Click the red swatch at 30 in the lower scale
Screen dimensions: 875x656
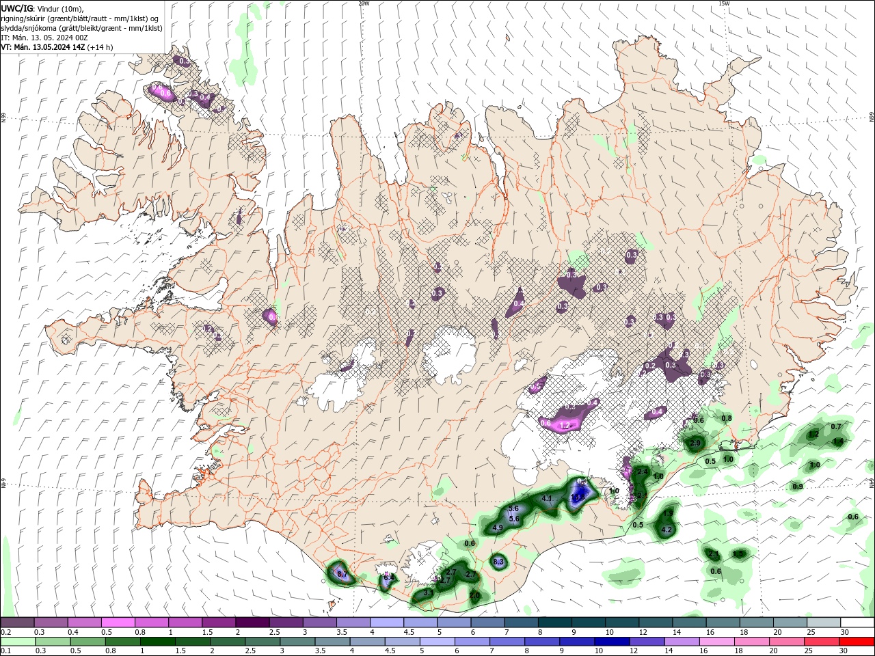click(x=857, y=642)
